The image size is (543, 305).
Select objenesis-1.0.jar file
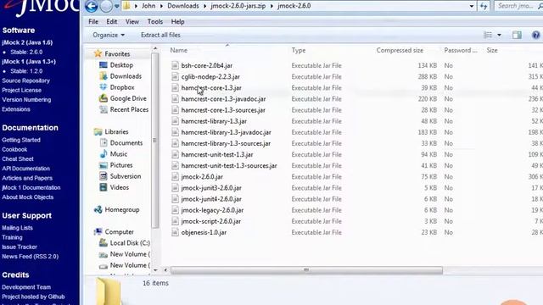[204, 232]
